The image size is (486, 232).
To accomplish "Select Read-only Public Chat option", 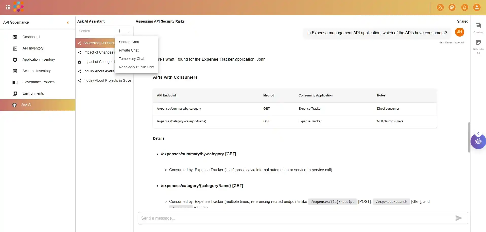I will 136,67.
